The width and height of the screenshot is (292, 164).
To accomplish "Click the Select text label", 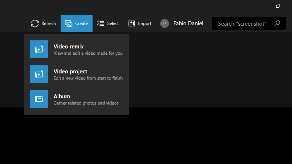I will pyautogui.click(x=113, y=23).
